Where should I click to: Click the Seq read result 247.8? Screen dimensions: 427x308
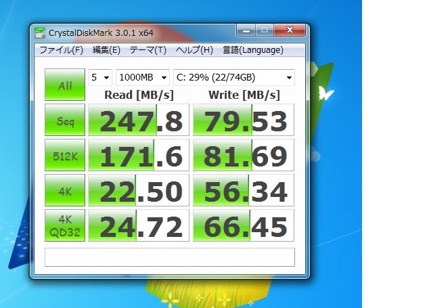click(x=139, y=120)
